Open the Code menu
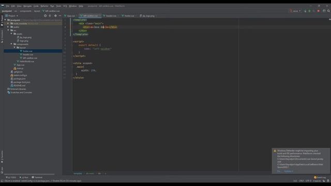This screenshot has width=331, height=186. [x=36, y=6]
